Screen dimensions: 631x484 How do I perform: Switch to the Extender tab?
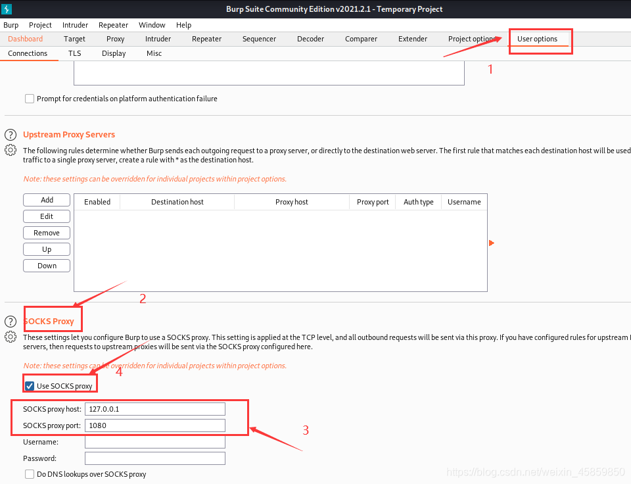[413, 39]
